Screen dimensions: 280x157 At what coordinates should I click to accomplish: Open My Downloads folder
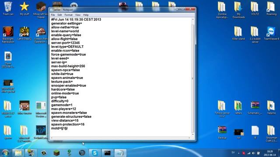(238, 10)
